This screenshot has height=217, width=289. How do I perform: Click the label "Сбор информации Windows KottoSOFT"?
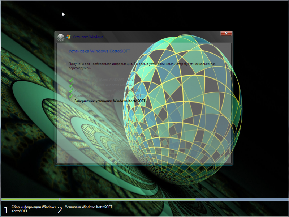(x=33, y=209)
